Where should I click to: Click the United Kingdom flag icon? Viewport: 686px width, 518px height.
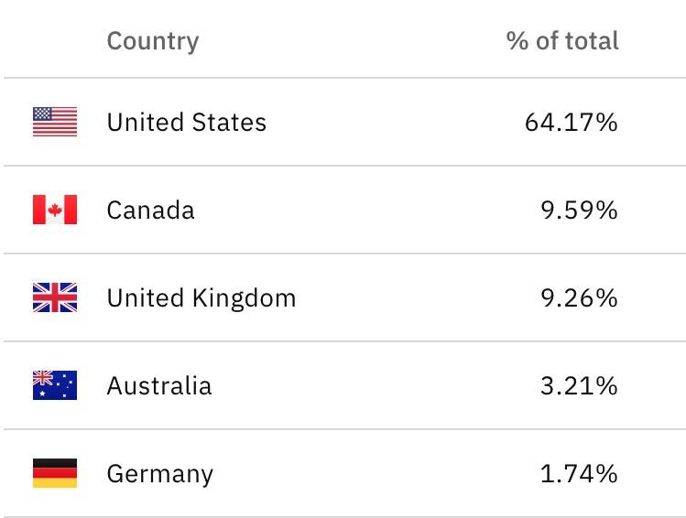[55, 297]
